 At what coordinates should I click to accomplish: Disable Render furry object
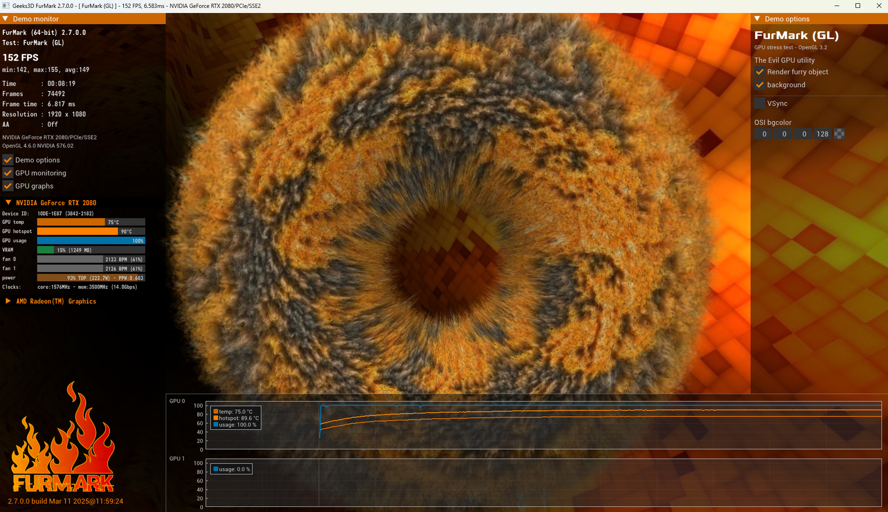760,72
